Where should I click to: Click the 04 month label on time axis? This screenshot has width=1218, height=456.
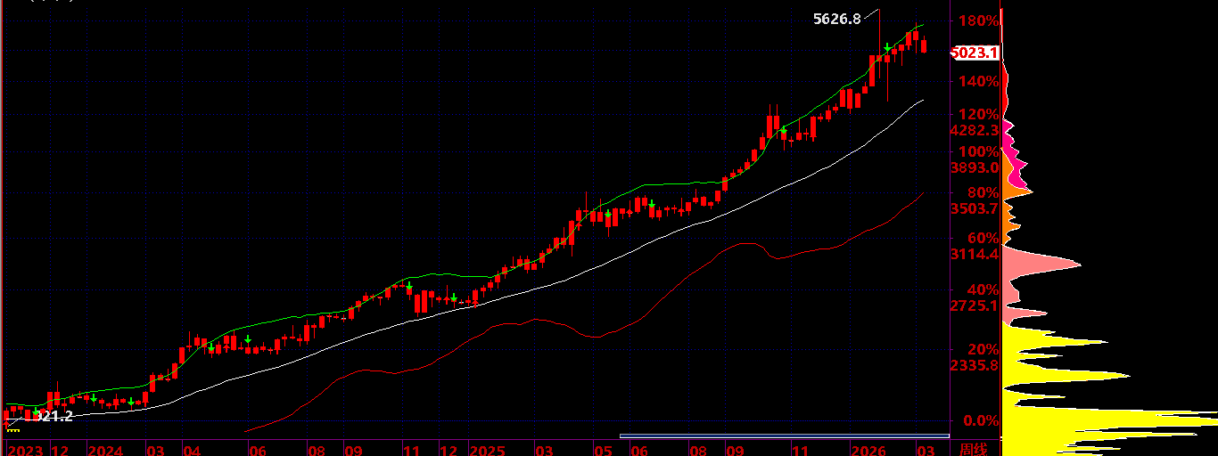click(192, 450)
